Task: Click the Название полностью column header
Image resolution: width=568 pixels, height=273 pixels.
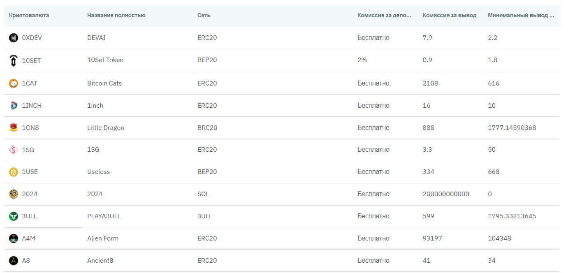Action: coord(116,15)
